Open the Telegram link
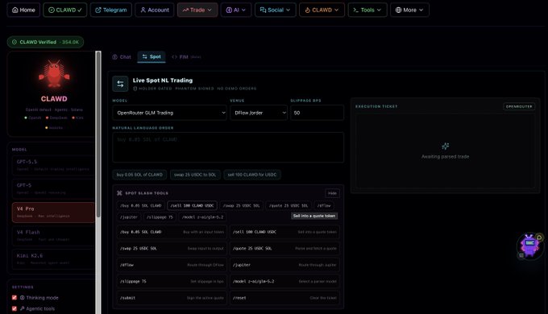 coord(111,10)
